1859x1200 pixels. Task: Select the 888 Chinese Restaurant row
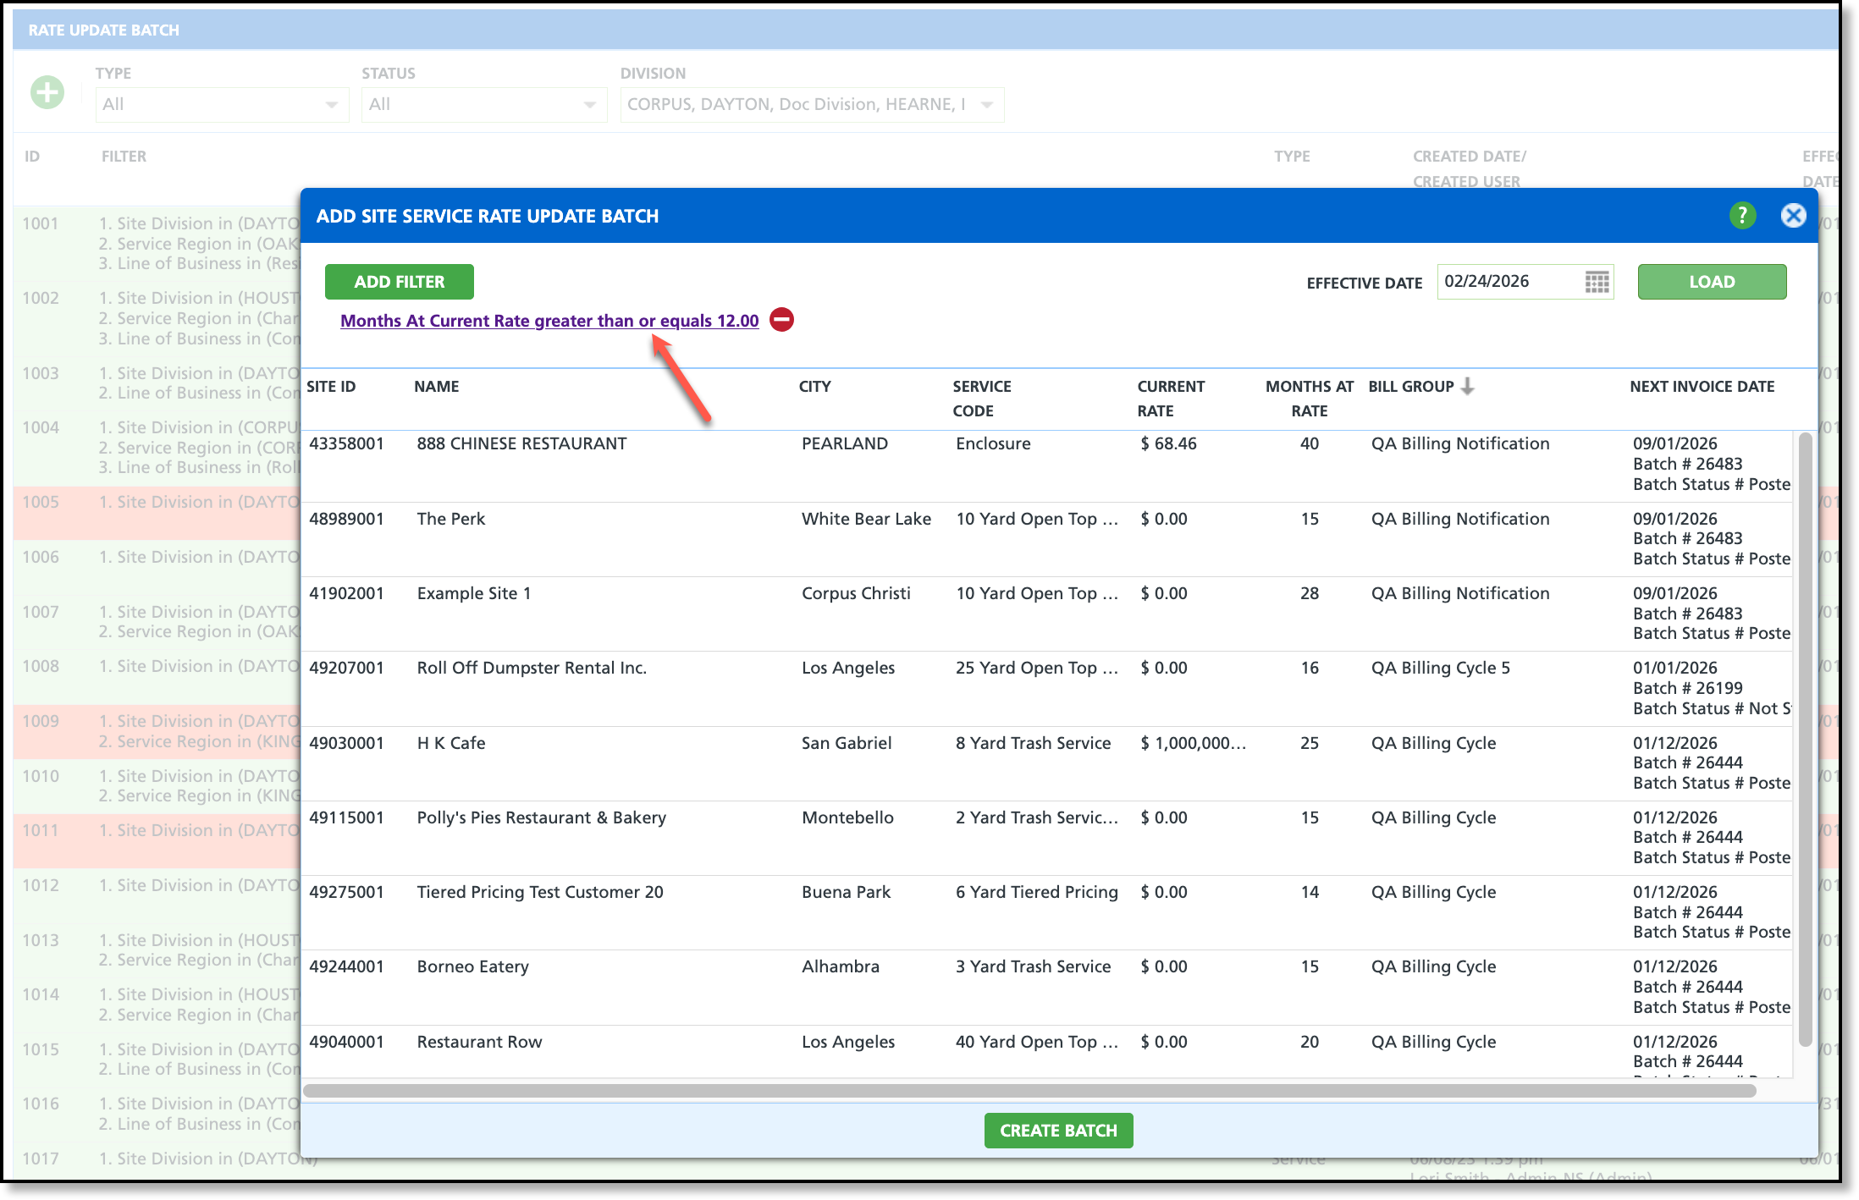click(521, 444)
